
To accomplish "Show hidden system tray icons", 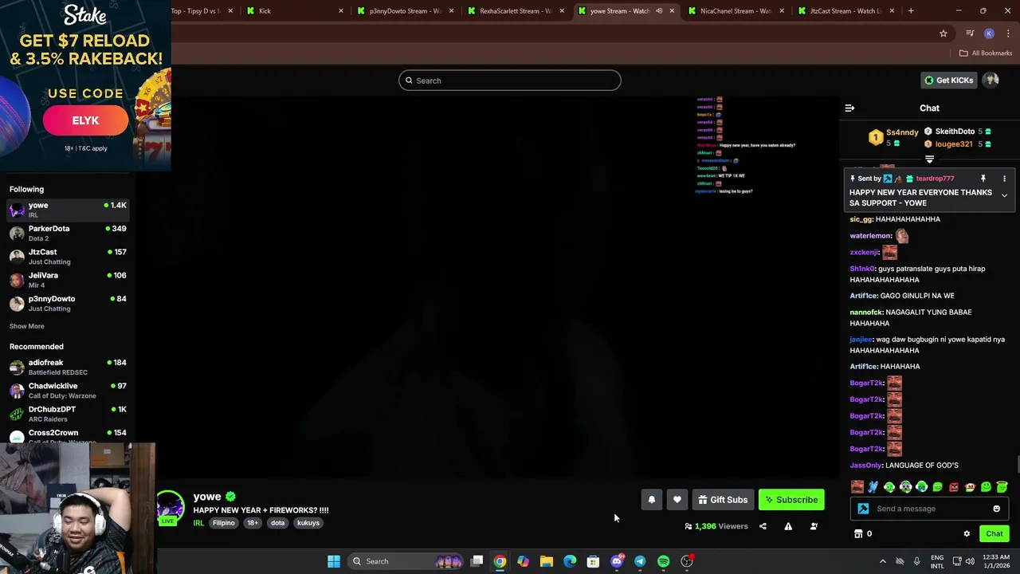I will click(x=882, y=561).
